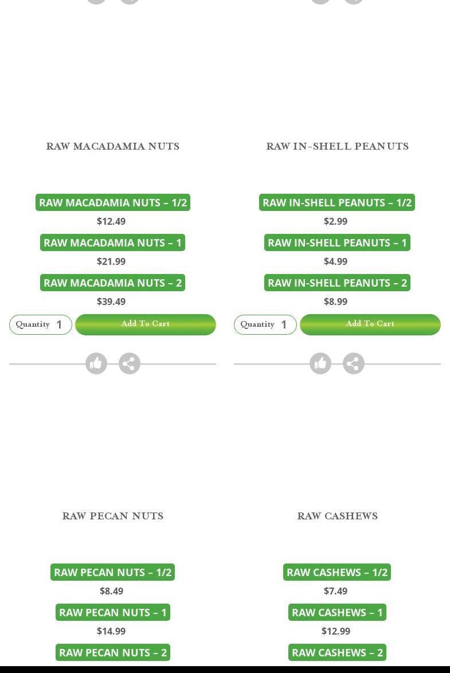Click quantity field for Macadamia Nuts
The image size is (450, 673).
[60, 325]
